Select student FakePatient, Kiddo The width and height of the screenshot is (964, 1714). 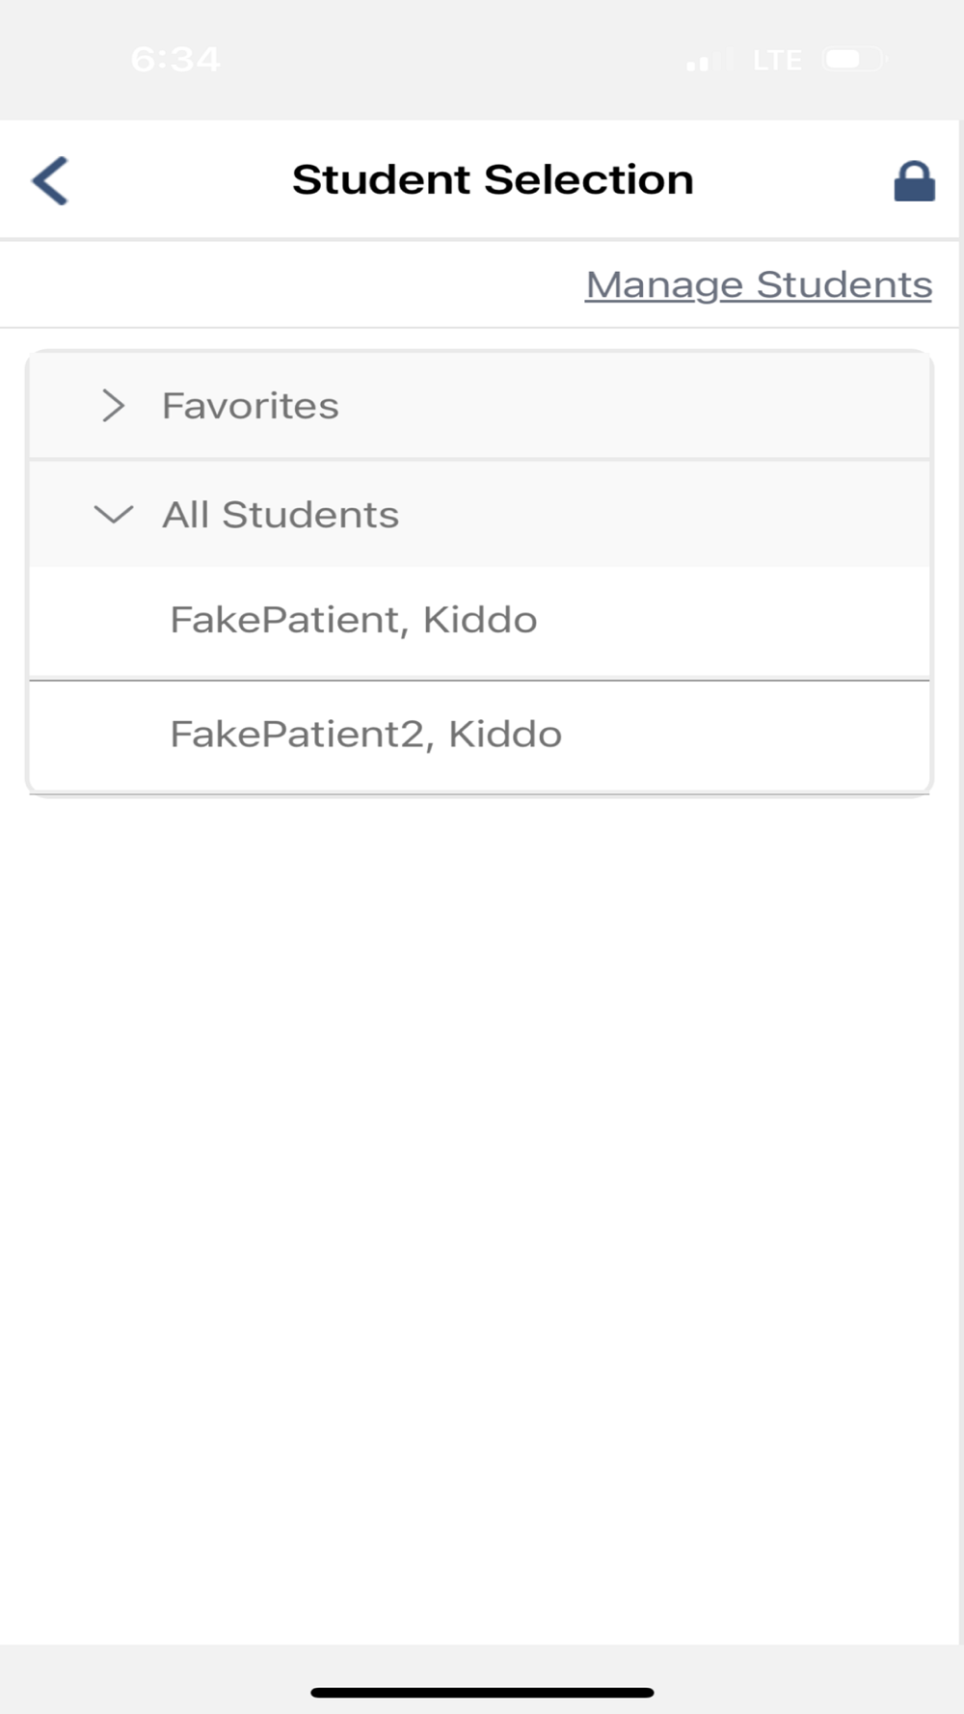pos(354,620)
